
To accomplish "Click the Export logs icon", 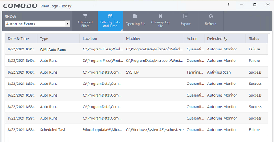I will [x=186, y=16].
